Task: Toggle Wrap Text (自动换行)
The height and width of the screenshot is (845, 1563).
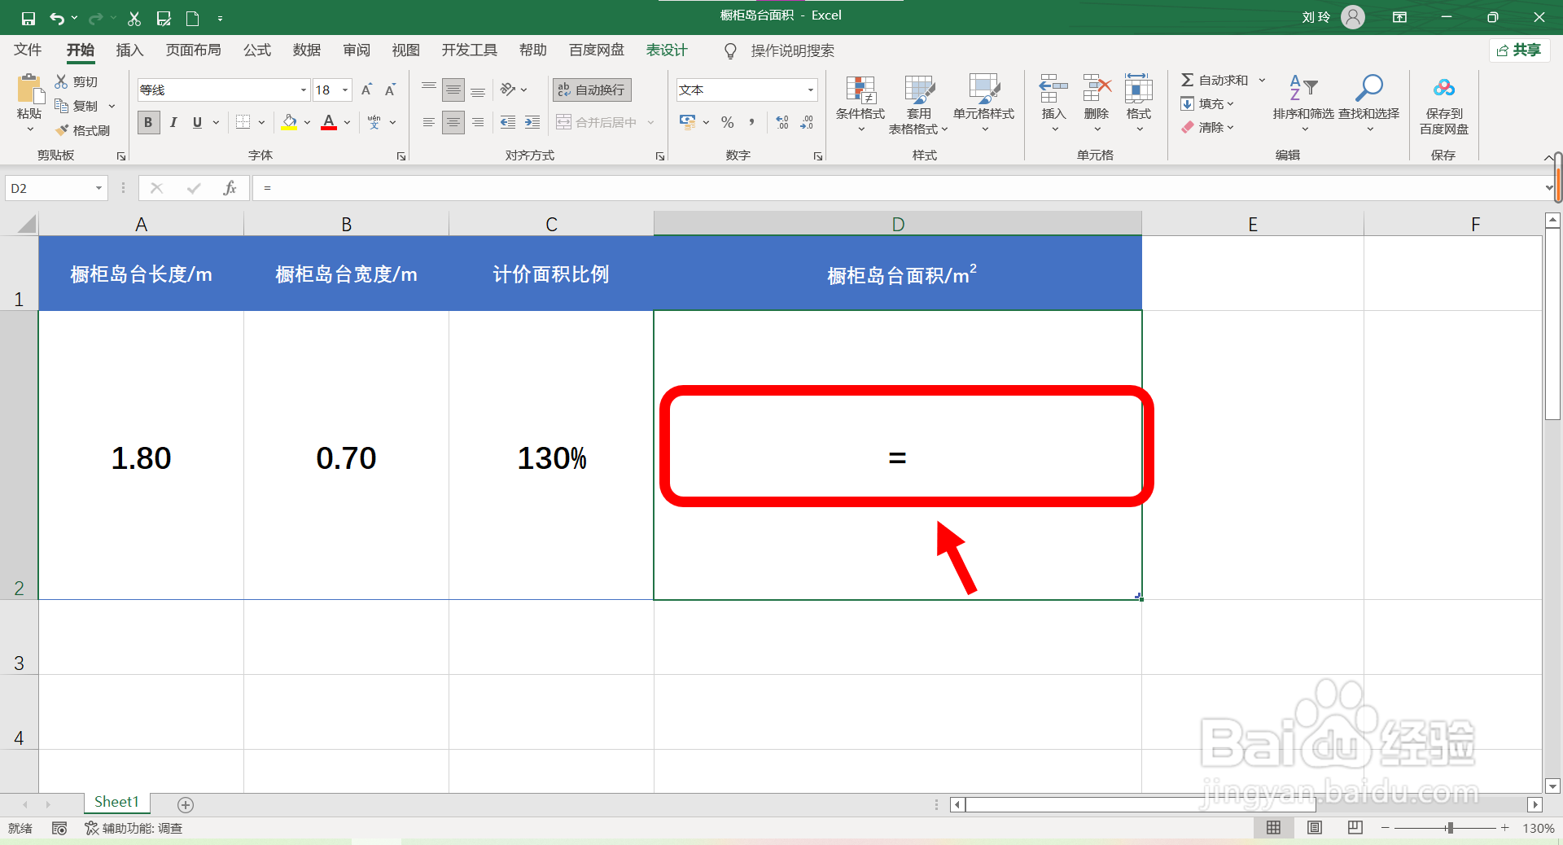Action: [592, 90]
